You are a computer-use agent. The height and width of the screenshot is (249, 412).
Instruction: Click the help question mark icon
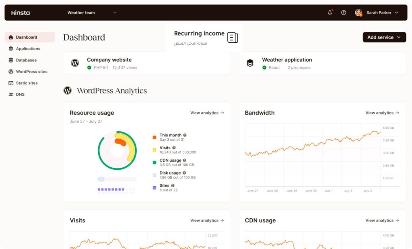tap(344, 12)
